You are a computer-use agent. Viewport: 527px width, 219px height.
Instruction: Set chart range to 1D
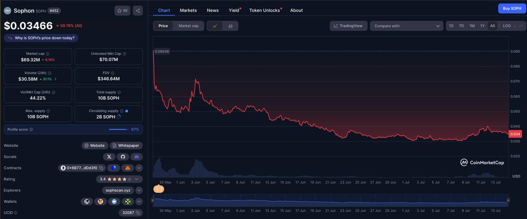point(451,26)
